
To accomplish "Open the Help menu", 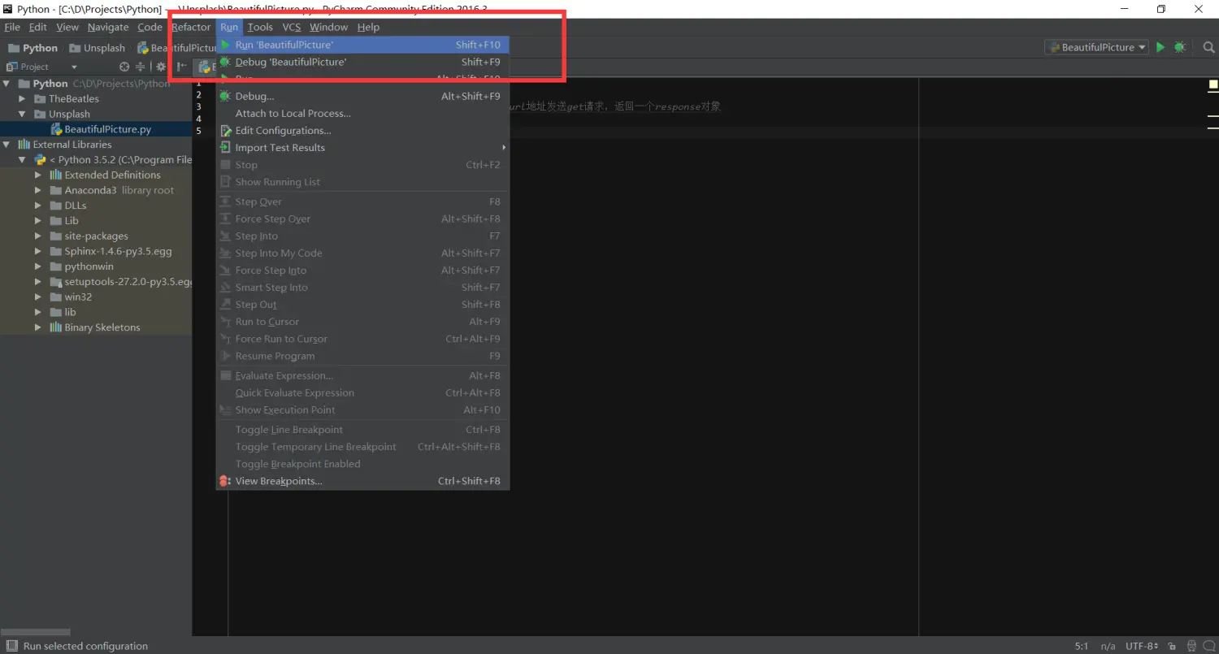I will click(x=368, y=27).
